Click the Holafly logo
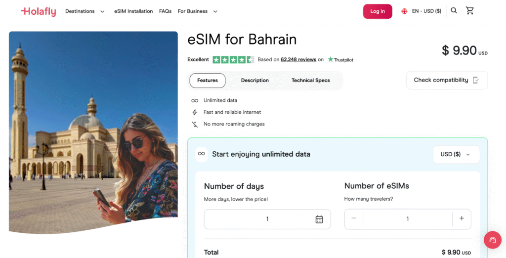This screenshot has height=258, width=506. [39, 11]
